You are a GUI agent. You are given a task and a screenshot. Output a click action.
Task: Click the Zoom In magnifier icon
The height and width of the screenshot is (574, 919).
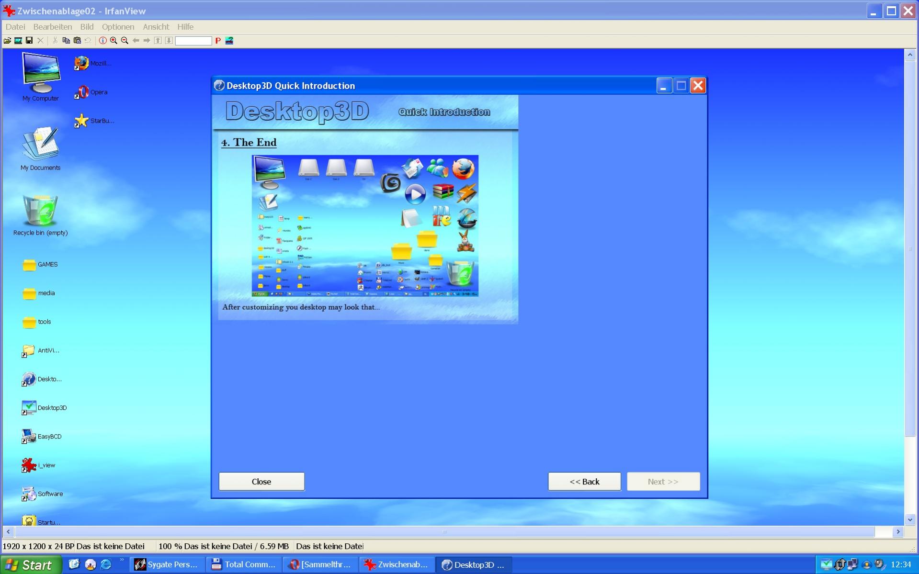[113, 41]
